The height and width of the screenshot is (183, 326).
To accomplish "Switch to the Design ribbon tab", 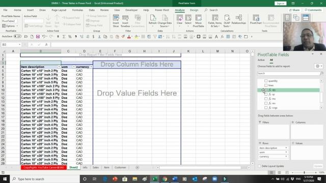I will (194, 10).
